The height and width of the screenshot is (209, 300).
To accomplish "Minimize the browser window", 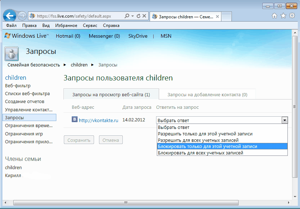I will click(268, 6).
